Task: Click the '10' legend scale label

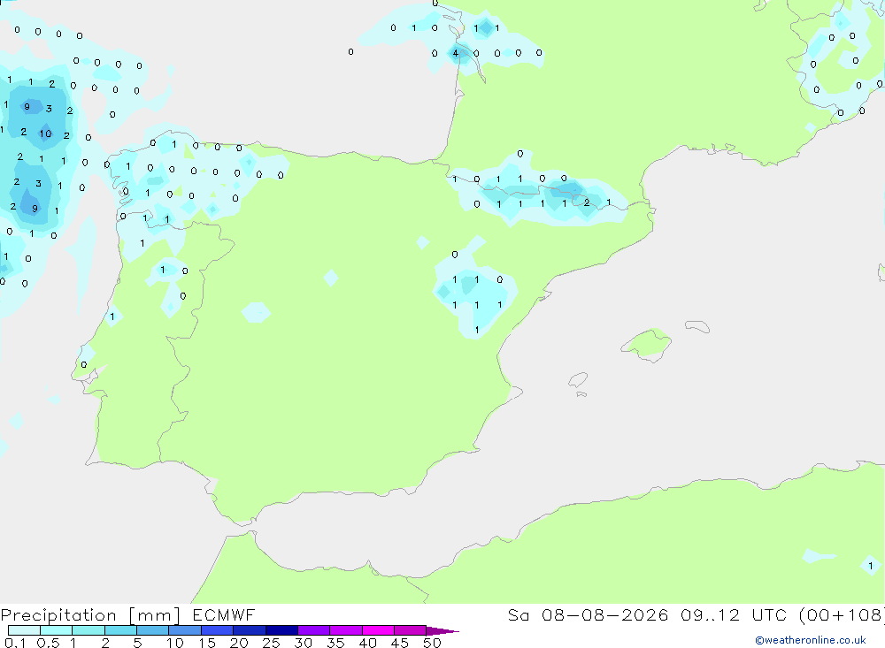Action: pos(175,643)
